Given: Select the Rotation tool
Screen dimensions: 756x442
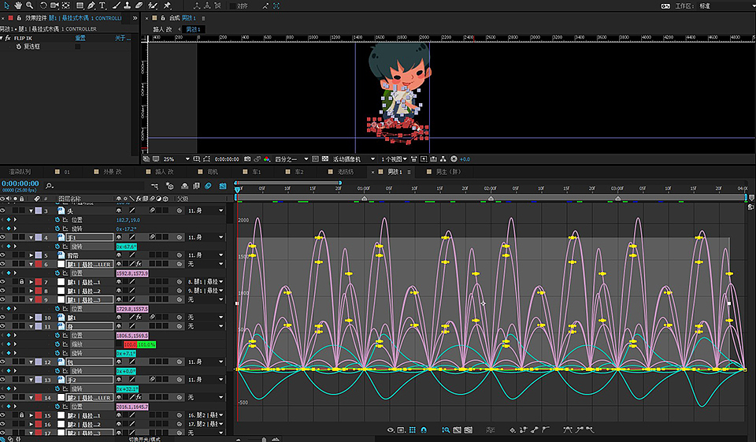Looking at the screenshot, I should 43,6.
